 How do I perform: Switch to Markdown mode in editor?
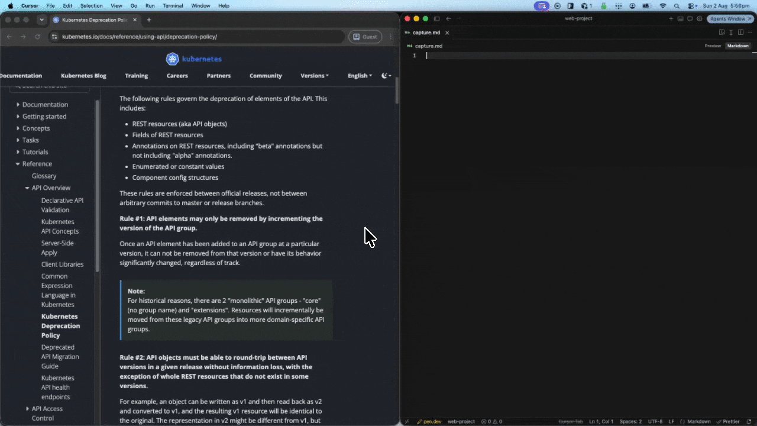737,46
